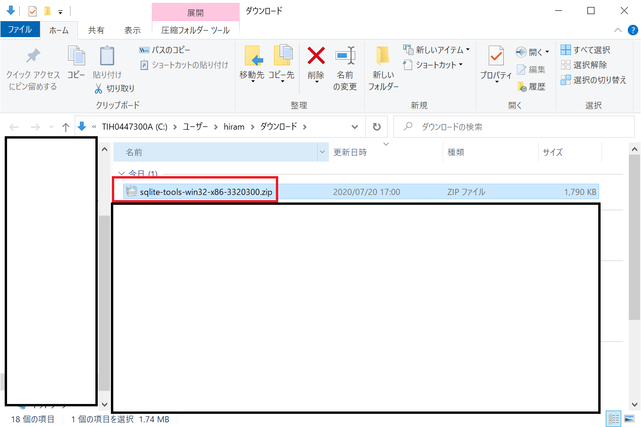Click Copy path (パスのコピー)
Image resolution: width=641 pixels, height=427 pixels.
(x=165, y=50)
